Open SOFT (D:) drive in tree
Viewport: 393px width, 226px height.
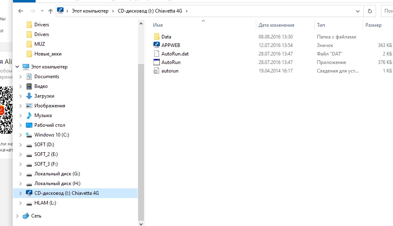44,145
